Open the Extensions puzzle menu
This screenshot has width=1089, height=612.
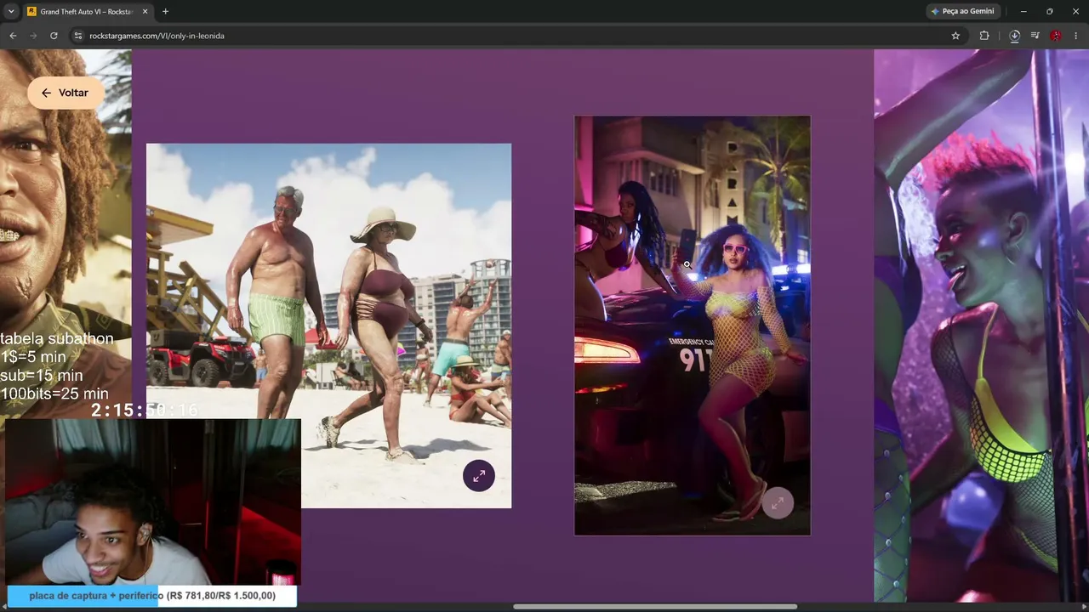pos(984,36)
